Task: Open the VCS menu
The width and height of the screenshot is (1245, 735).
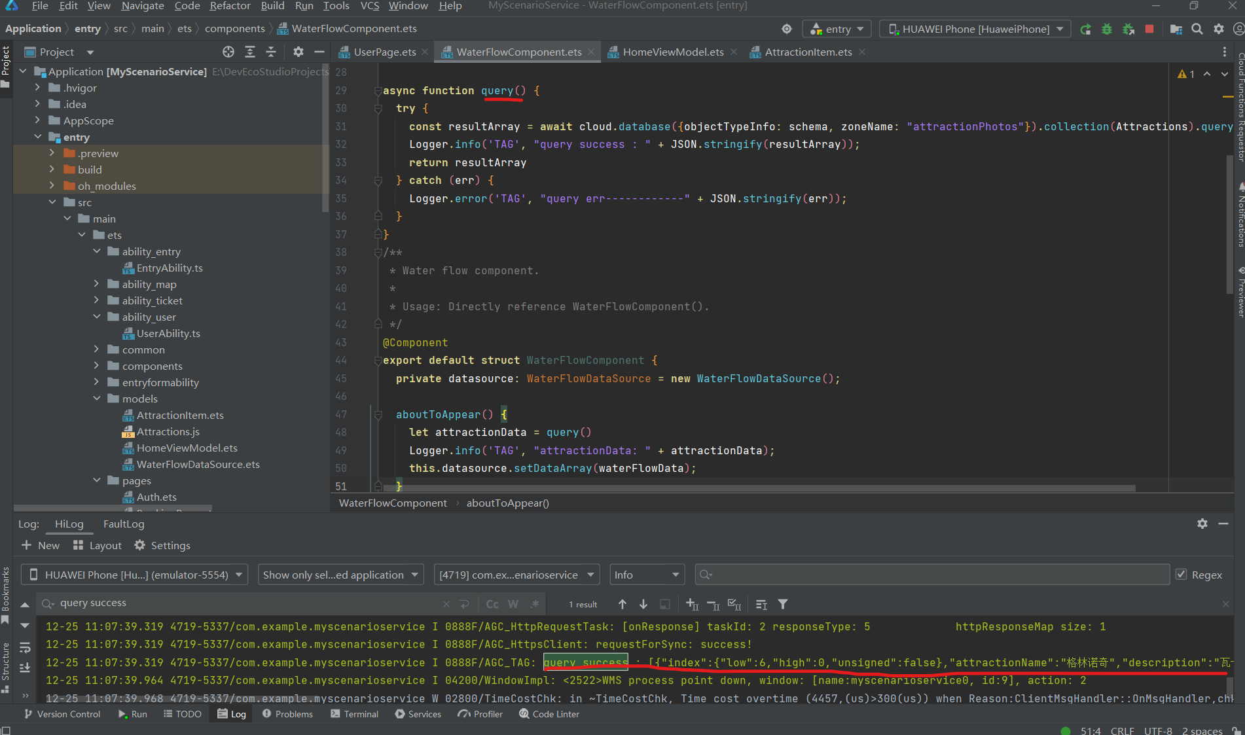Action: coord(370,6)
